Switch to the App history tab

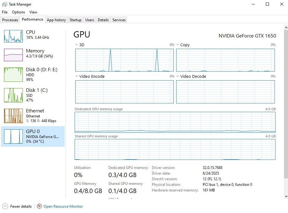click(57, 20)
